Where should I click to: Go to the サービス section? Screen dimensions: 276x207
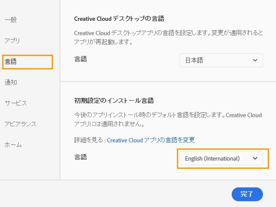(x=16, y=103)
